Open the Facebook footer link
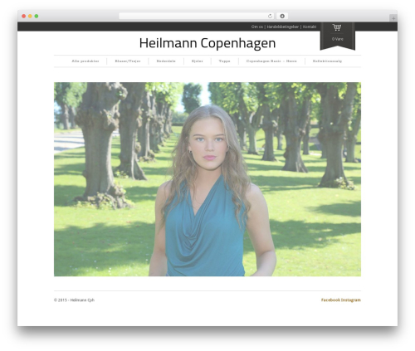 [330, 300]
